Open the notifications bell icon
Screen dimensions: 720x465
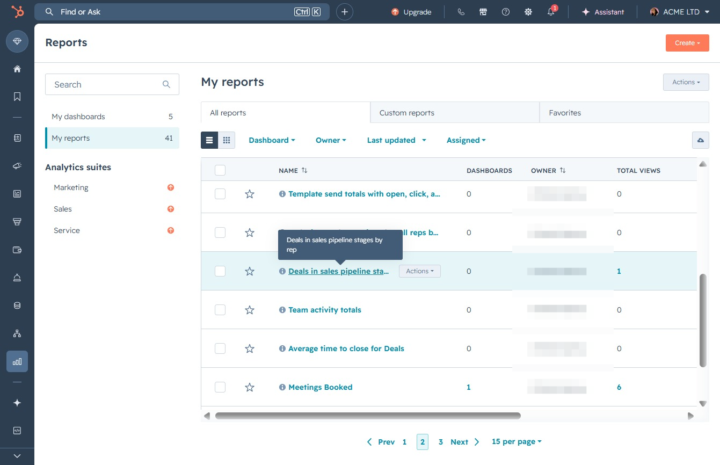click(x=551, y=12)
